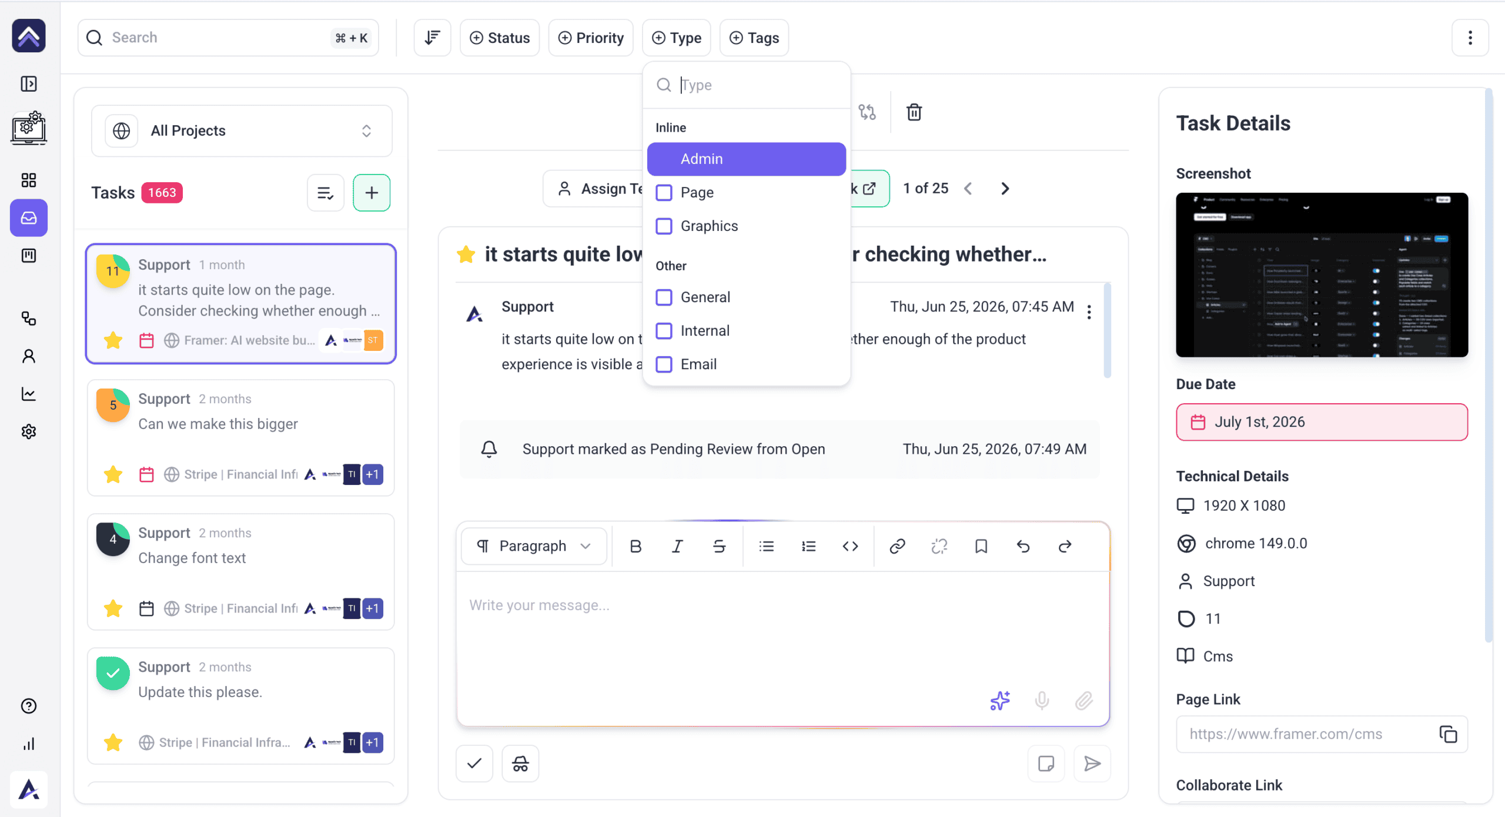The width and height of the screenshot is (1505, 817).
Task: Check the Graphics type option
Action: (664, 226)
